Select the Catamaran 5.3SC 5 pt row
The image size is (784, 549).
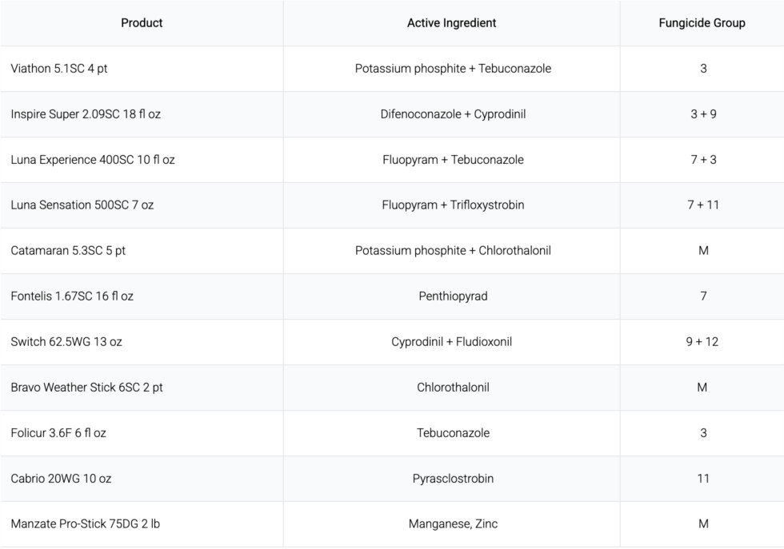(392, 251)
